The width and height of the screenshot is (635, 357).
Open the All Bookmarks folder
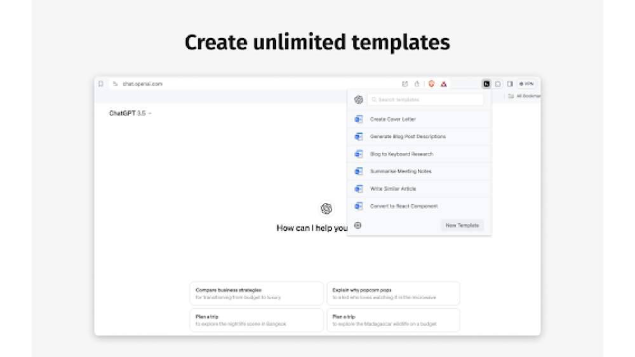pyautogui.click(x=525, y=96)
